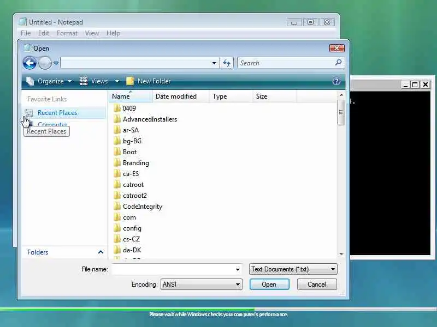Click the Refresh icon beside address bar

(x=227, y=63)
